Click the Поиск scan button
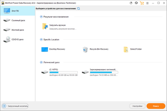The width and height of the screenshot is (167, 111). [156, 106]
